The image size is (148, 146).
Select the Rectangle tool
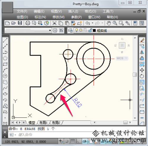point(5,64)
